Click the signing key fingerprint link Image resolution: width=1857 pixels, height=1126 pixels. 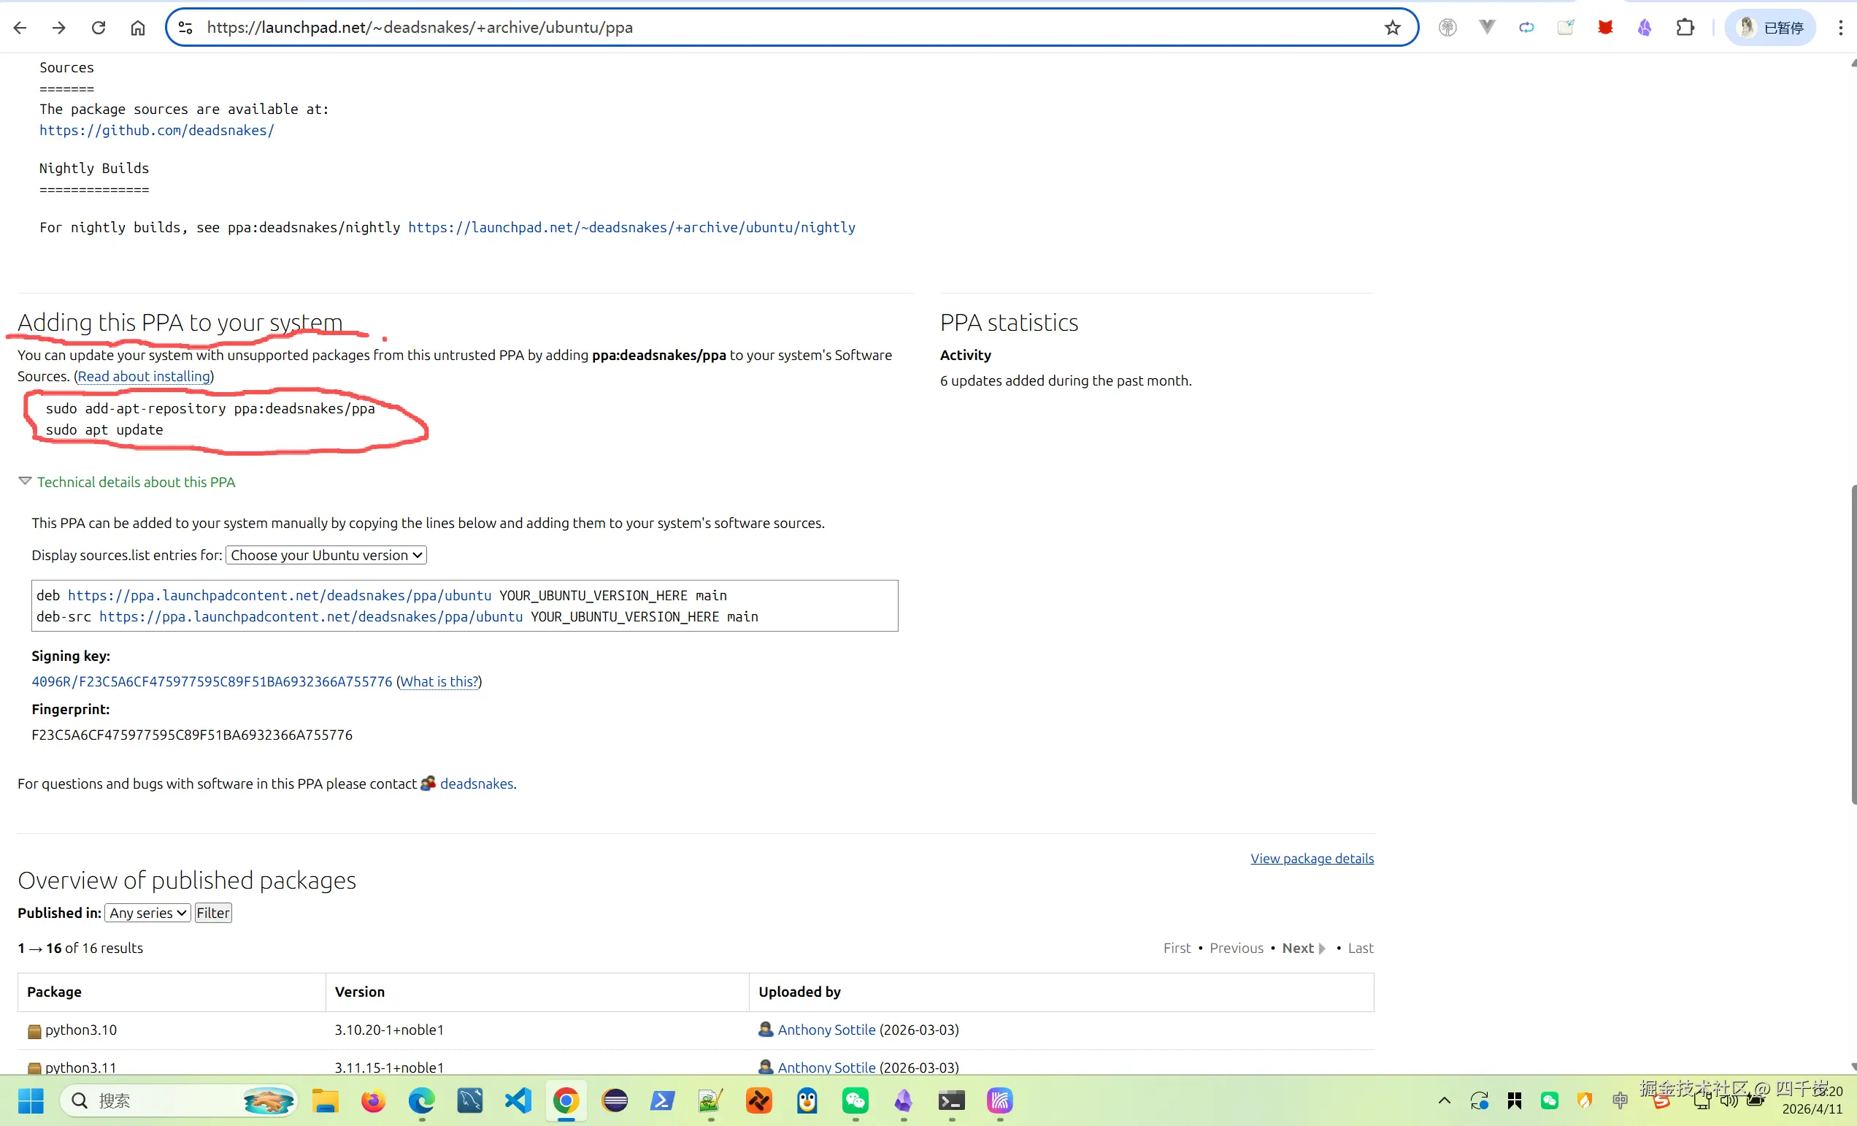[x=212, y=681]
